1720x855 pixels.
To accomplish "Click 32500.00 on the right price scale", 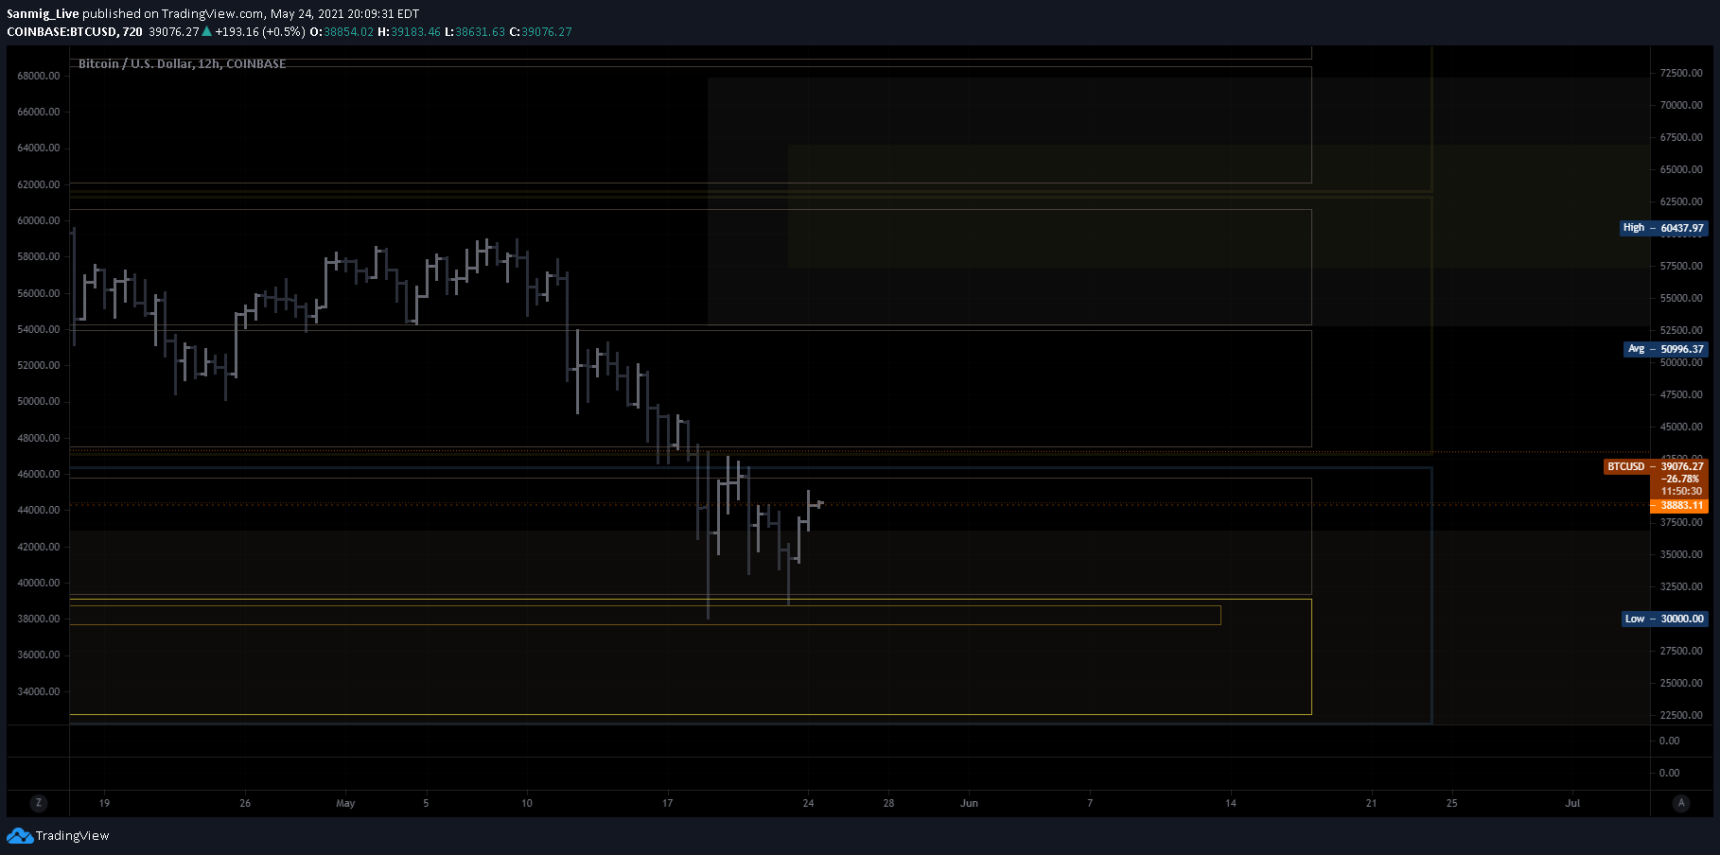I will coord(1681,586).
